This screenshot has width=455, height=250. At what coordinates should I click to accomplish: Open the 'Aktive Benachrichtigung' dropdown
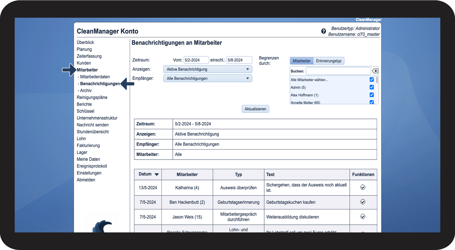tap(208, 69)
